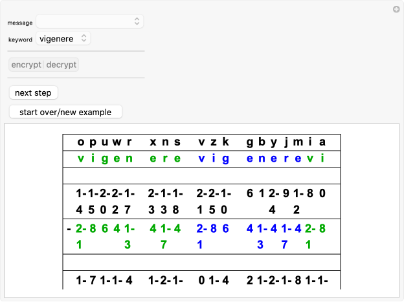The height and width of the screenshot is (302, 404).
Task: Click the "message" label
Action: (x=20, y=23)
